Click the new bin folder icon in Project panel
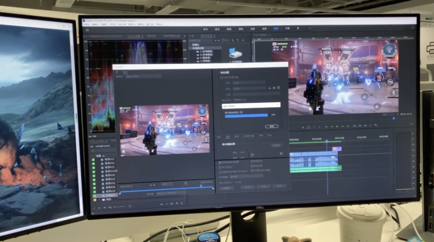Viewport: 434px width, 242px height. (x=172, y=204)
